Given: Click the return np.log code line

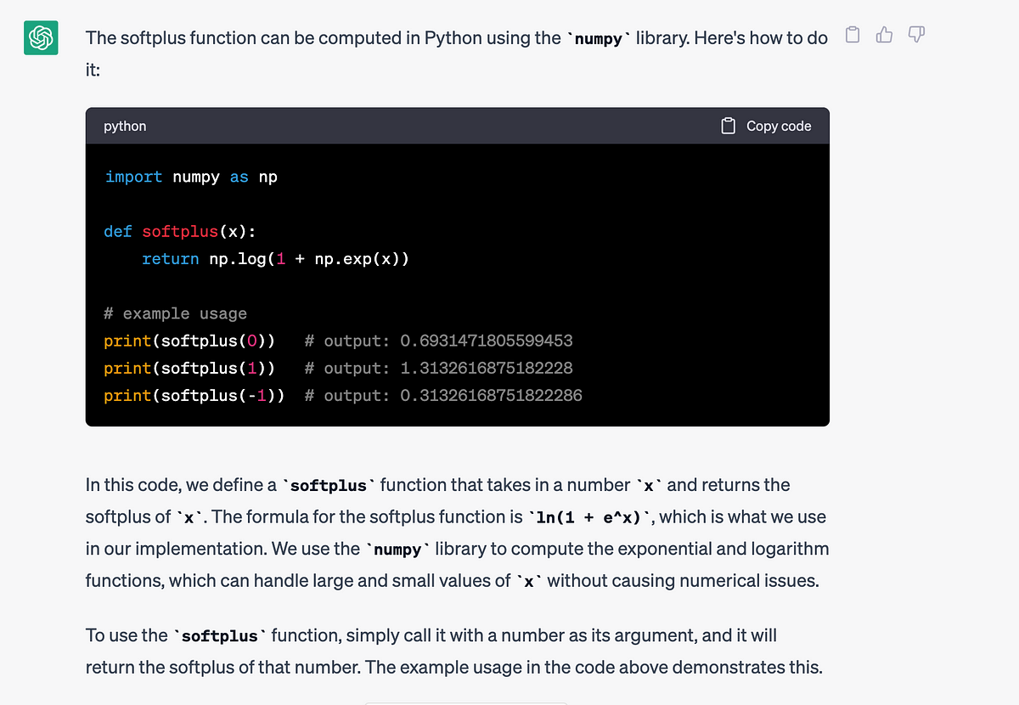Looking at the screenshot, I should pos(276,258).
